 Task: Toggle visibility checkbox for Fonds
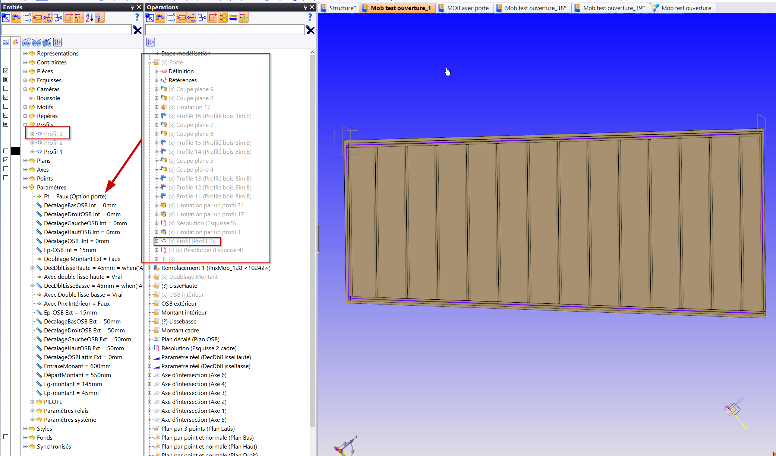(6, 437)
